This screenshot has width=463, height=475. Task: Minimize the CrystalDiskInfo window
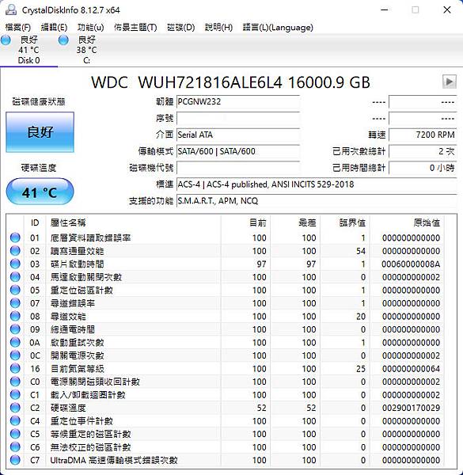pos(385,10)
